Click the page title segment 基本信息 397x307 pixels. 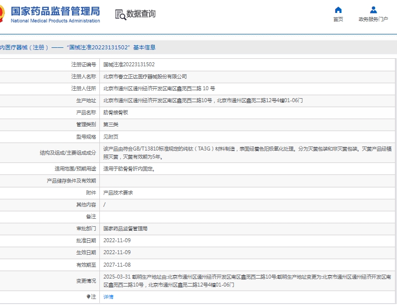tap(144, 47)
